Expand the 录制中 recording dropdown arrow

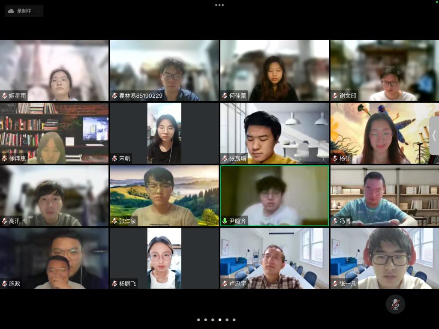(x=38, y=12)
